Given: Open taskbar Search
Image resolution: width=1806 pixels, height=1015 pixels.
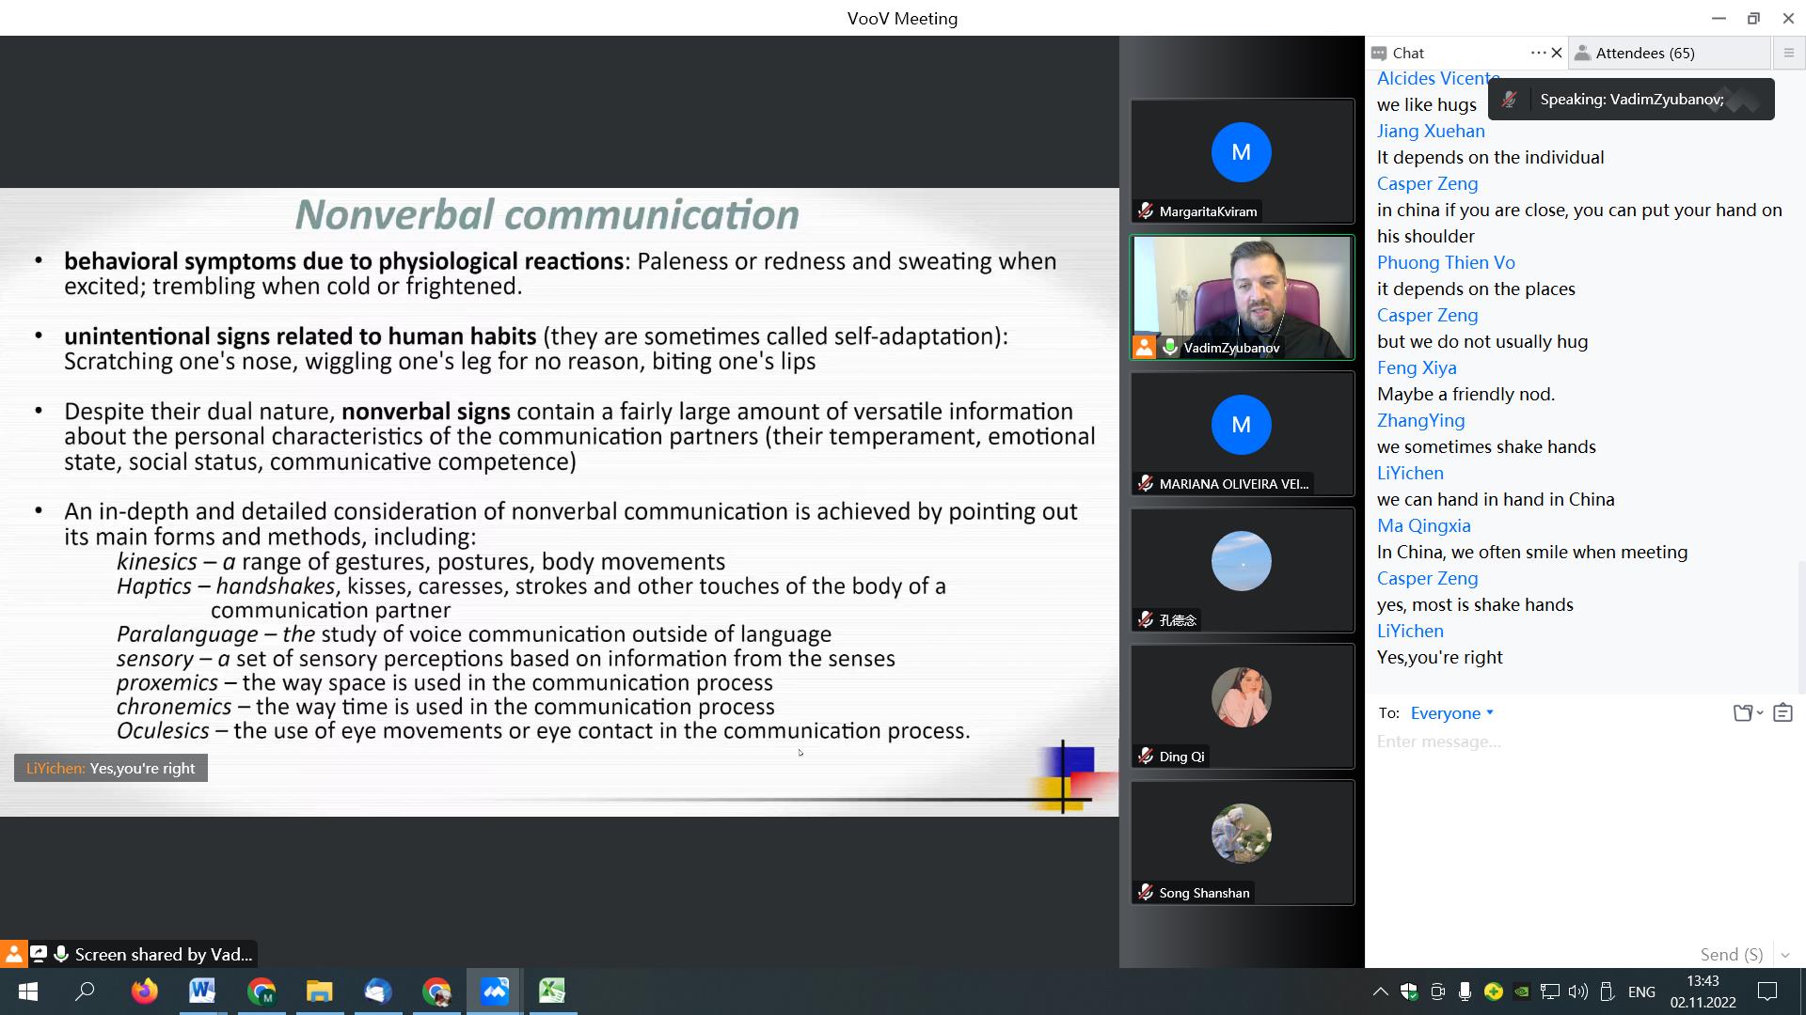Looking at the screenshot, I should point(85,992).
